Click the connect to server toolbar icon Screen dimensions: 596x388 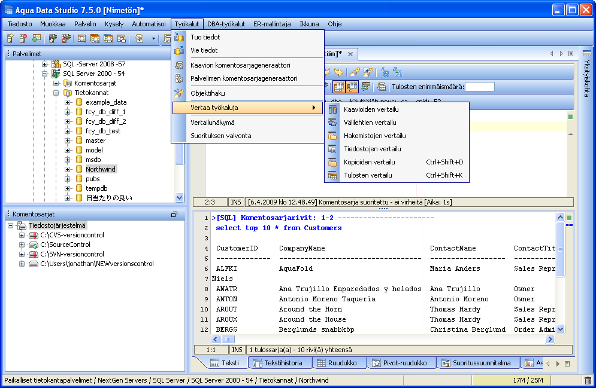point(53,38)
